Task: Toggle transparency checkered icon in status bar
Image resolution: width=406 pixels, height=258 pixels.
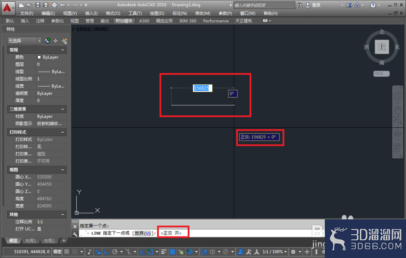Action: pyautogui.click(x=173, y=251)
